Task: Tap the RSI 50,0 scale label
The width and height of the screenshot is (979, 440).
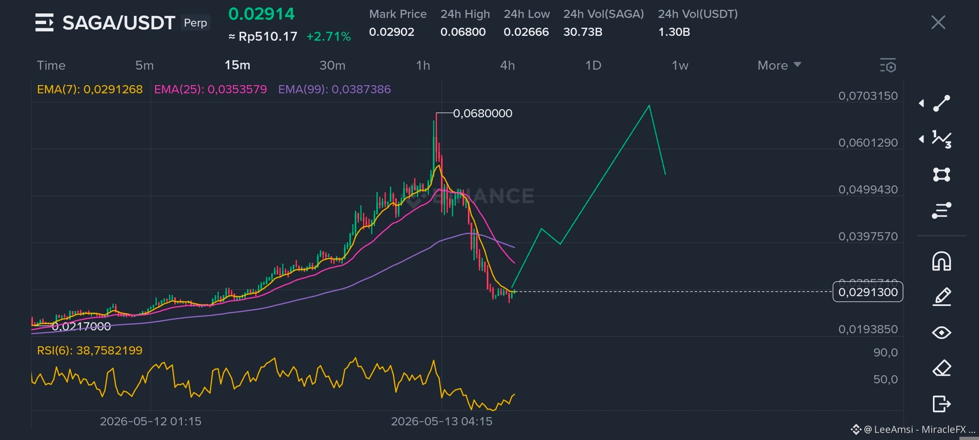Action: point(886,379)
